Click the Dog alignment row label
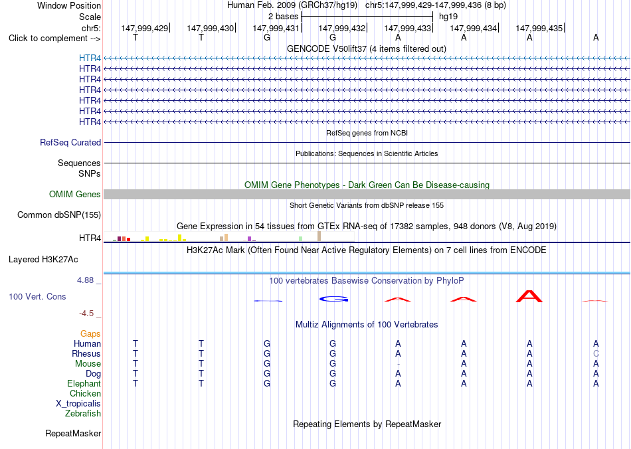Viewport: 631px width, 449px height. [x=93, y=374]
